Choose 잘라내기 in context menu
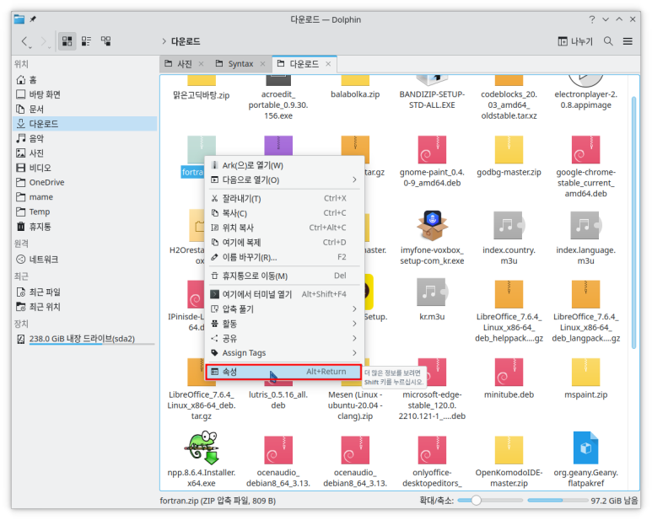 (284, 199)
